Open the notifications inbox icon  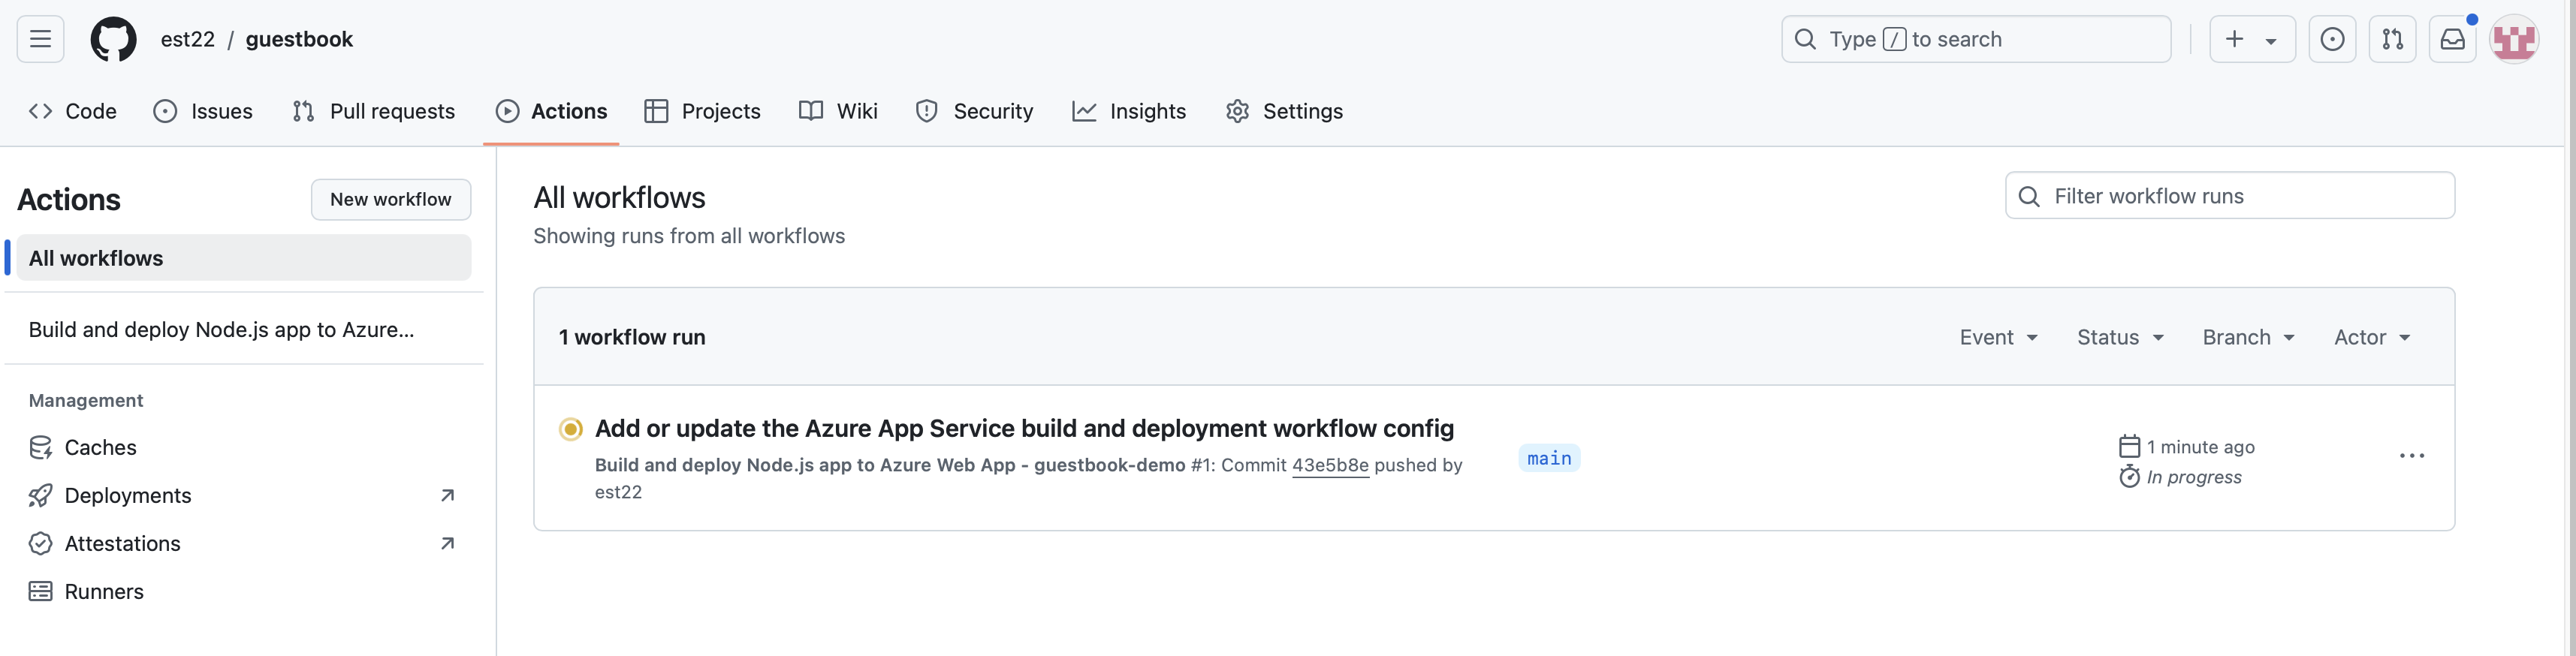(x=2452, y=39)
